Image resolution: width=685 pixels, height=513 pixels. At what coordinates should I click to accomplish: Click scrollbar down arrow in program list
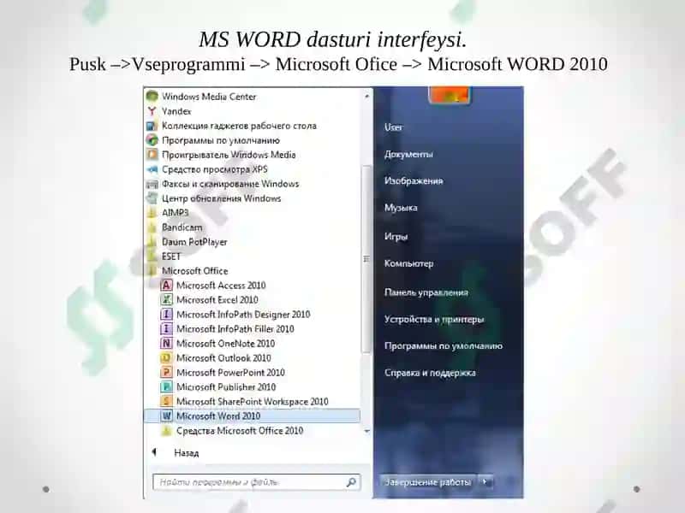[366, 431]
